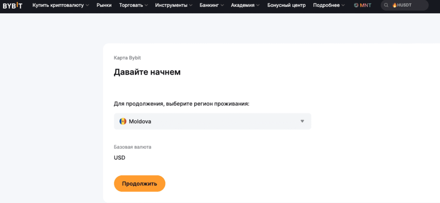This screenshot has width=440, height=203.
Task: Click the Bybit logo
Action: click(x=12, y=5)
